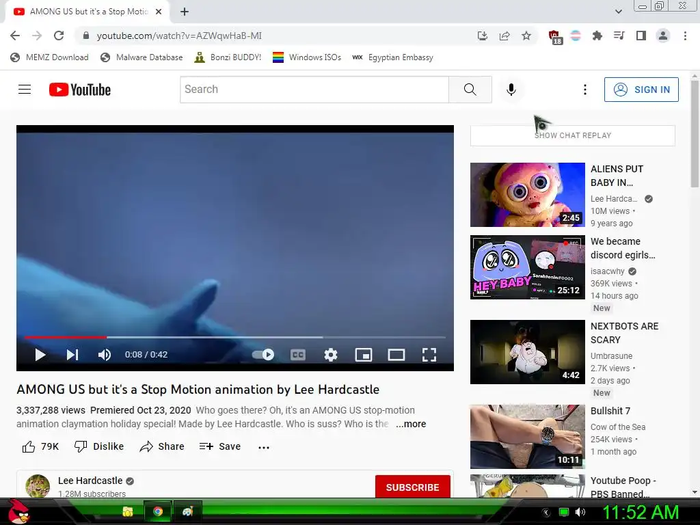700x525 pixels.
Task: Open the YouTube hamburger guide menu
Action: (x=25, y=90)
